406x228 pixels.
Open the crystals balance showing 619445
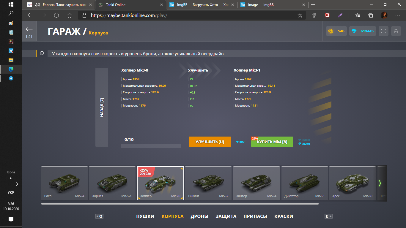pos(363,31)
